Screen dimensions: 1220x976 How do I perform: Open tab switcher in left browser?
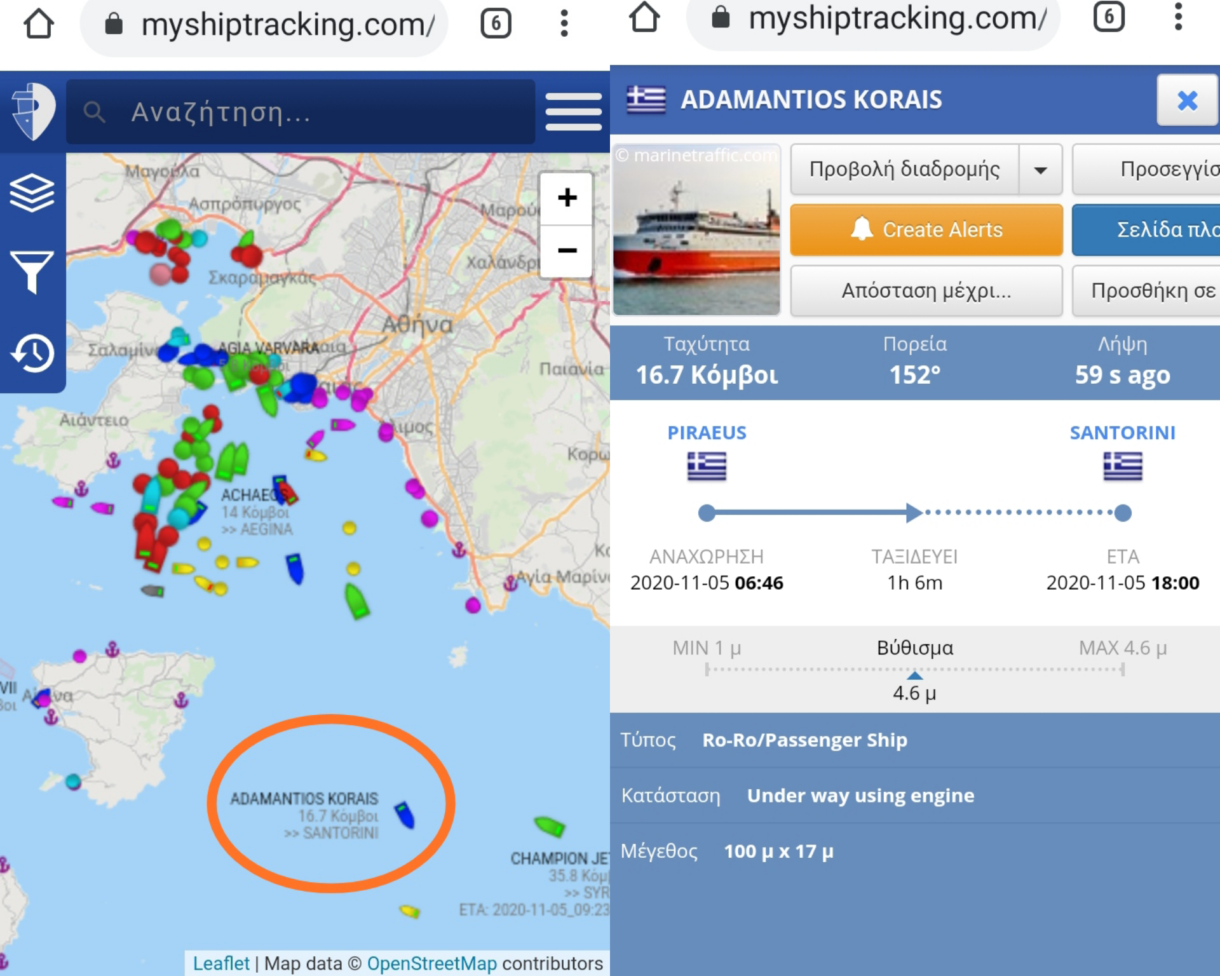click(496, 24)
